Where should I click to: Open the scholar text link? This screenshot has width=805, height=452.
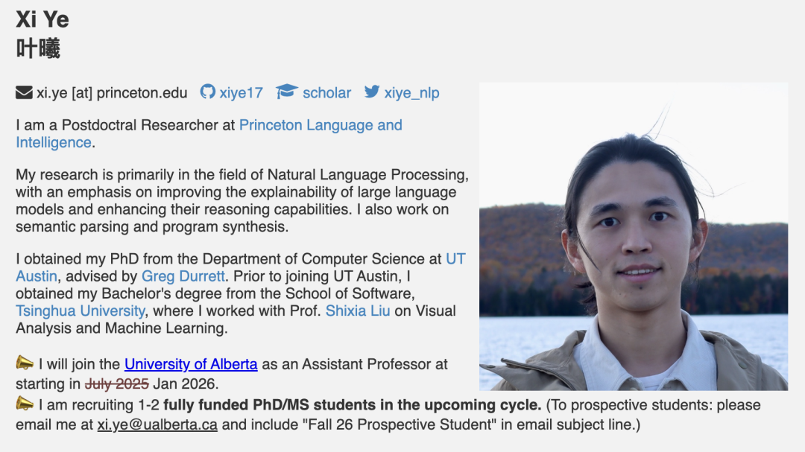(326, 93)
